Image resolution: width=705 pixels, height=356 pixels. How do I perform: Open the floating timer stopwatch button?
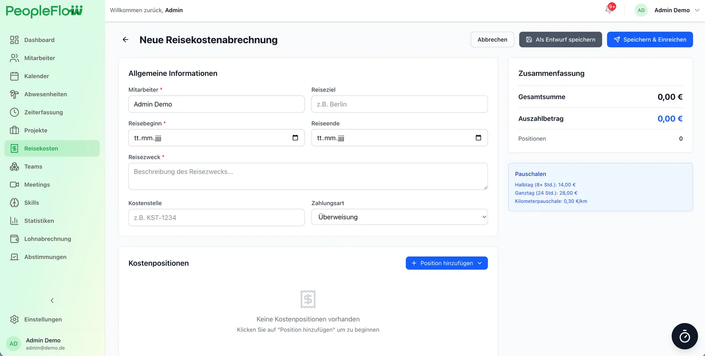point(685,336)
